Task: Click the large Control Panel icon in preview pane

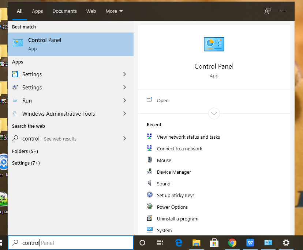Action: click(214, 44)
